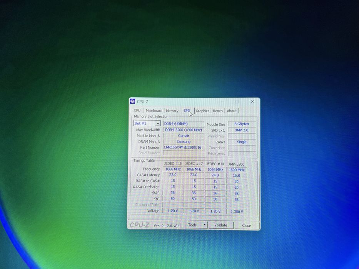Click the Close button at bottom
The width and height of the screenshot is (359, 269).
(x=247, y=226)
